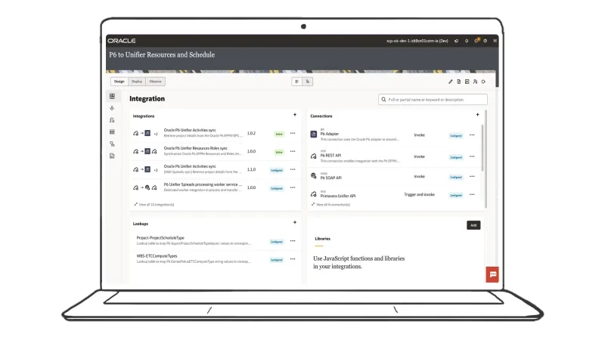Select the first layout view toggle
The image size is (605, 340).
click(296, 82)
